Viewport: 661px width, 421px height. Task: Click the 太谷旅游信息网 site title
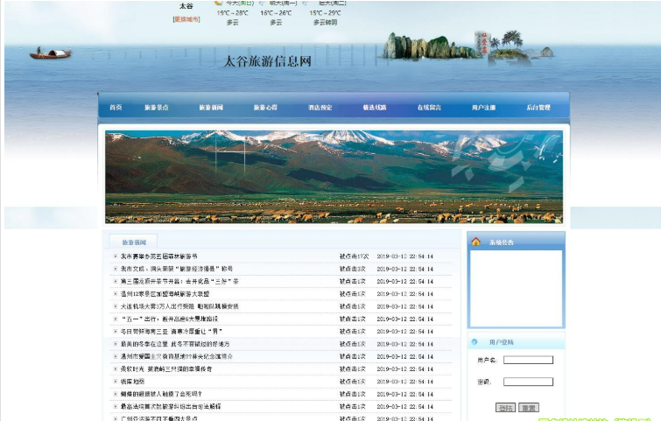(x=267, y=61)
